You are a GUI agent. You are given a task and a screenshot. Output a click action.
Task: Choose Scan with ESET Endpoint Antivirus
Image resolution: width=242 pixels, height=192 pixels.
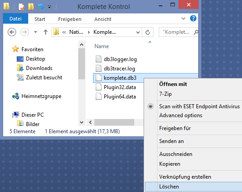200,106
